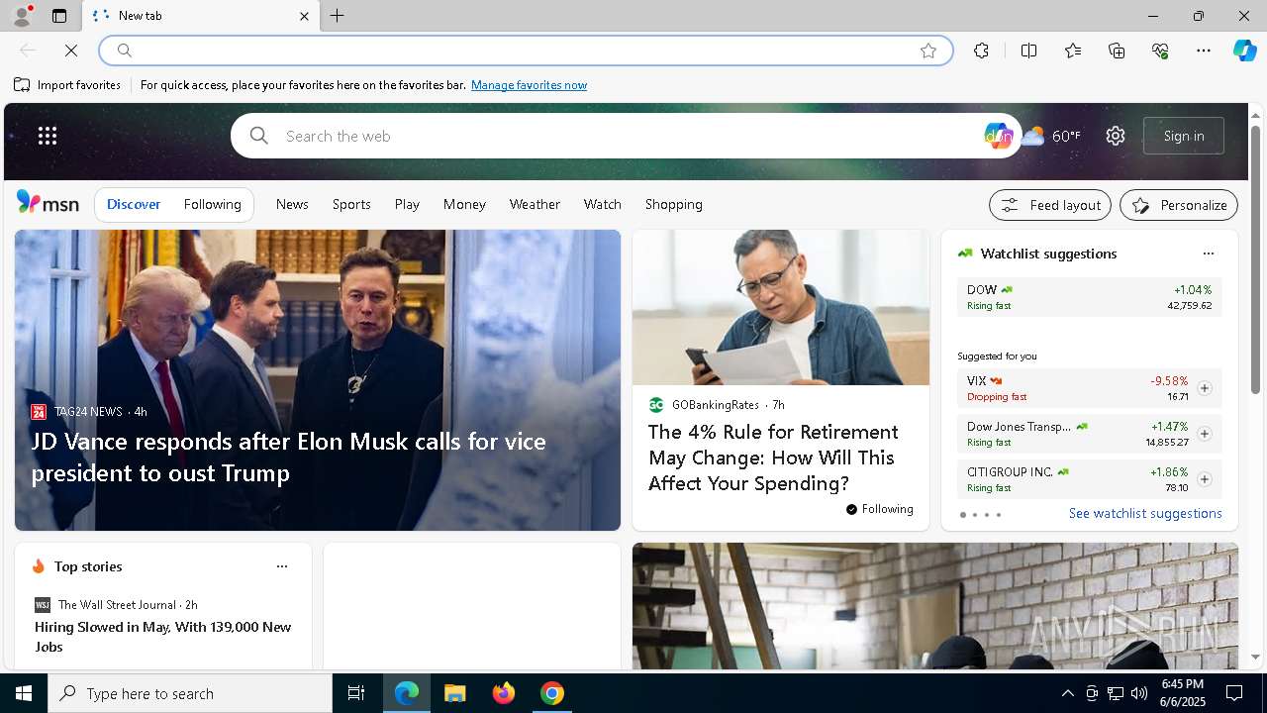The width and height of the screenshot is (1267, 713).
Task: Open the 60°F weather widget
Action: pyautogui.click(x=1051, y=136)
